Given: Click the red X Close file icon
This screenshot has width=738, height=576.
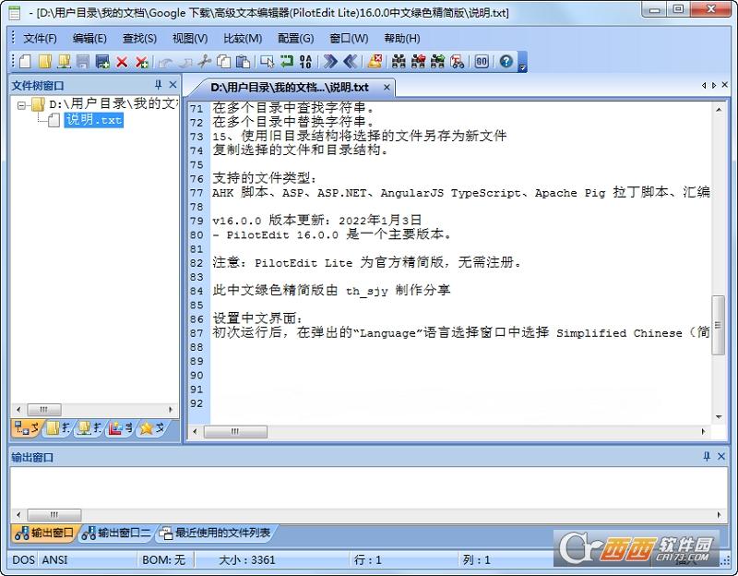Looking at the screenshot, I should click(122, 62).
